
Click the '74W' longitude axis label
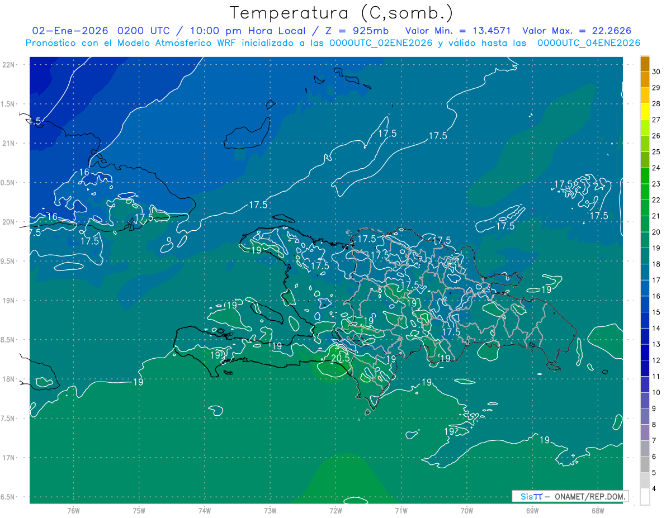pyautogui.click(x=204, y=510)
